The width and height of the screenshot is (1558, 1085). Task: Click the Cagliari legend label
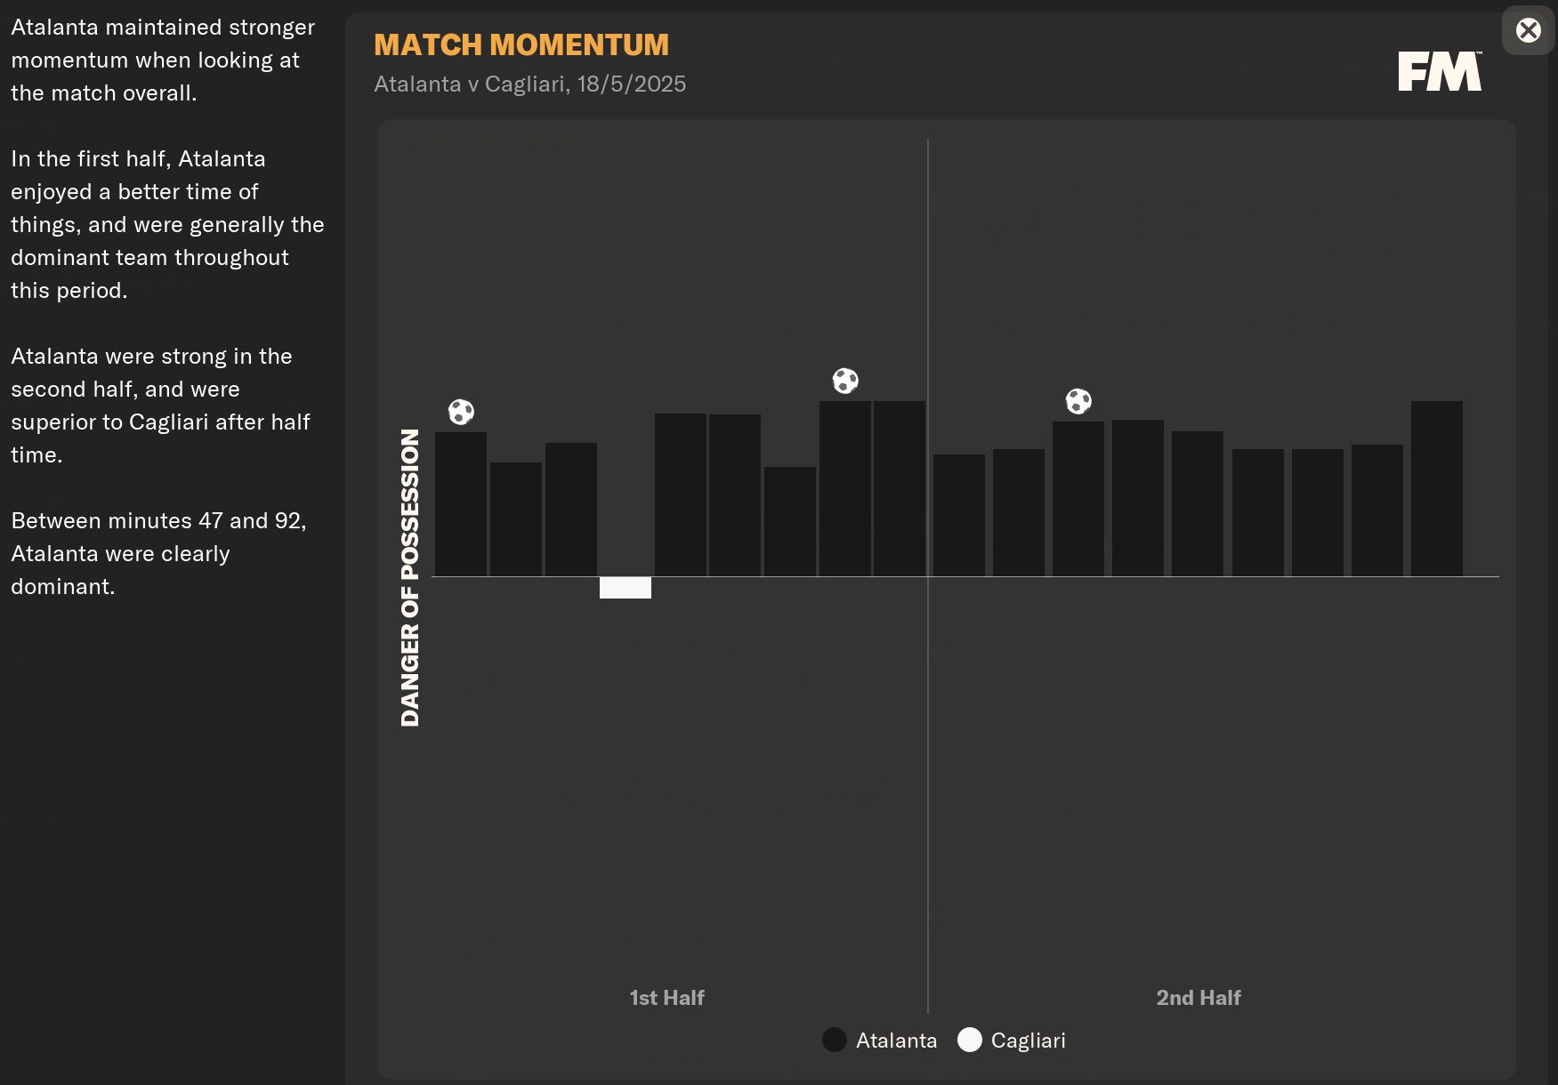(x=1028, y=1041)
